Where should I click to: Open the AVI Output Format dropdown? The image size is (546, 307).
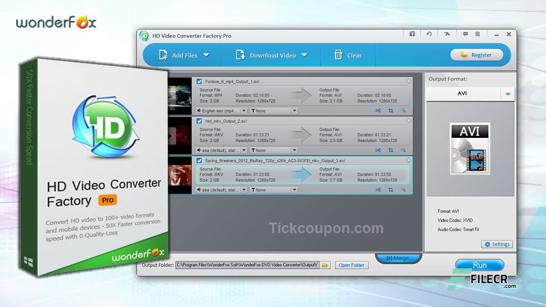pyautogui.click(x=508, y=93)
